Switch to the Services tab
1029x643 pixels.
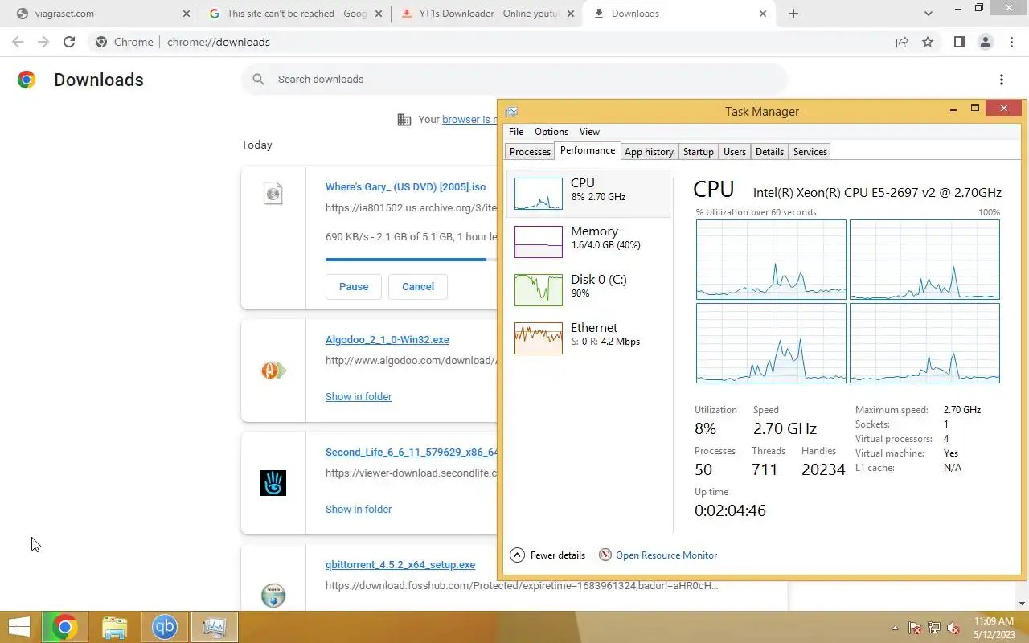point(810,152)
